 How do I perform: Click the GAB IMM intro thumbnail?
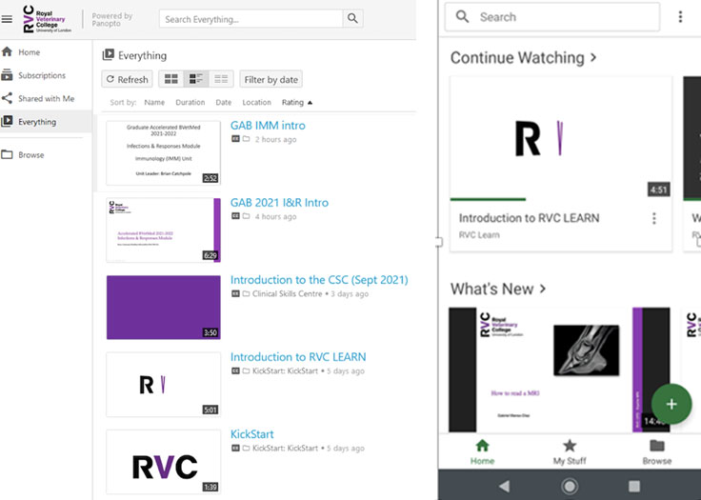click(x=164, y=153)
